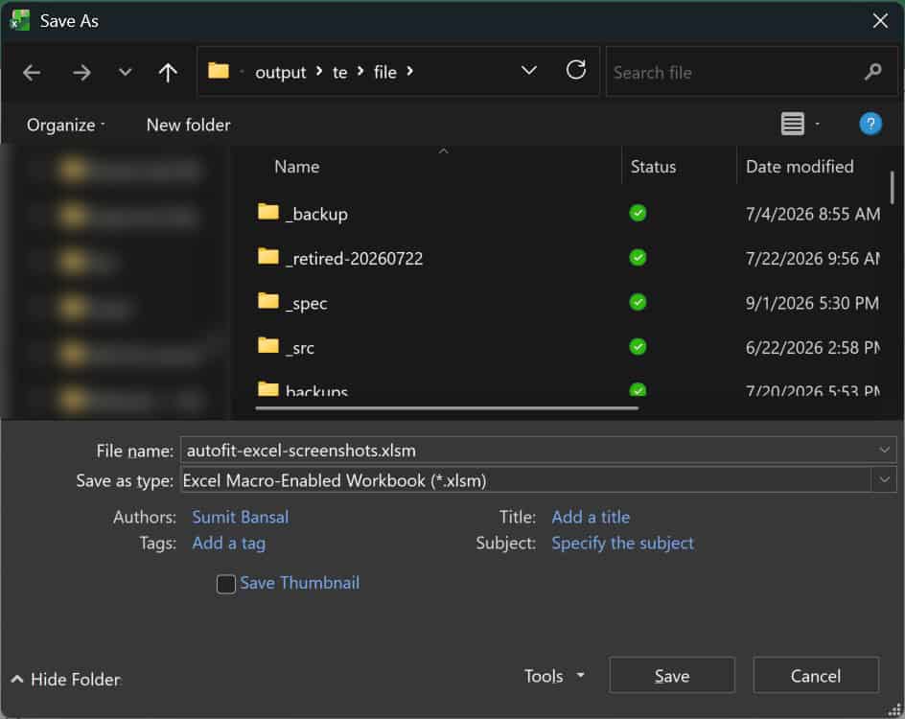Open view options dropdown arrow
905x719 pixels.
point(817,124)
